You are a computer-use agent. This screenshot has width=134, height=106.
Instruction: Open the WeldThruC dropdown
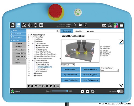tap(68, 65)
